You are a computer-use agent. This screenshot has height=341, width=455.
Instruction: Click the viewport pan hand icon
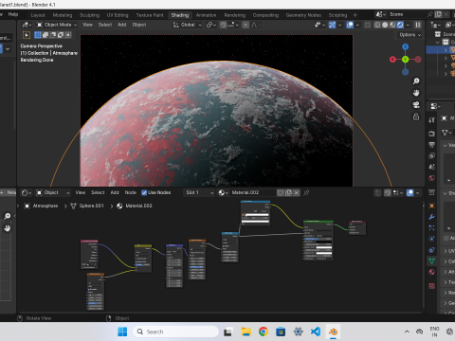click(416, 93)
